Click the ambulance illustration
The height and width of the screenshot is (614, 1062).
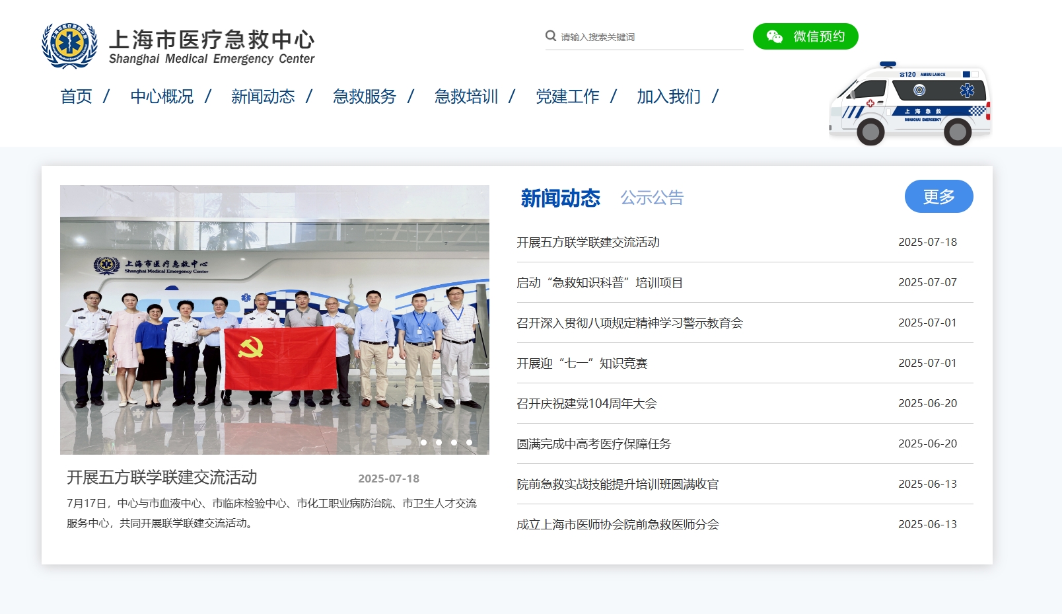[910, 103]
